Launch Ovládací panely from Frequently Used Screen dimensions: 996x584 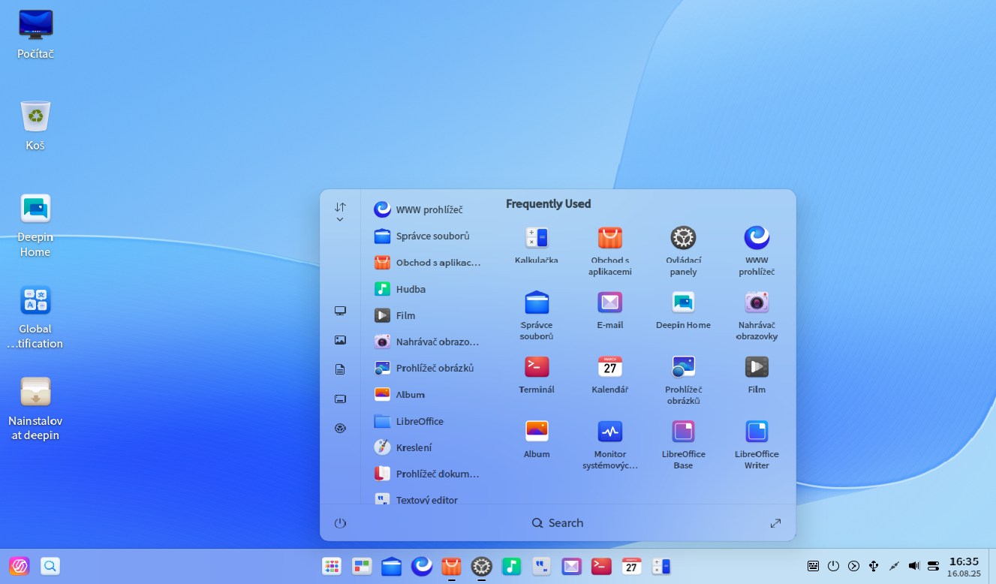[683, 251]
